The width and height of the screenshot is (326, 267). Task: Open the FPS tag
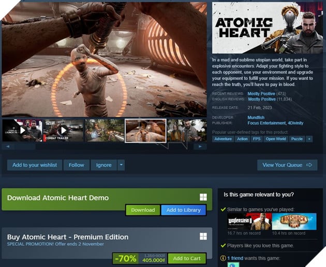tap(257, 139)
